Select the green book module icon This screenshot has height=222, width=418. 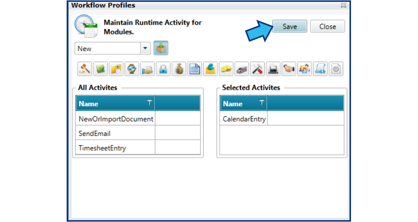pyautogui.click(x=100, y=69)
